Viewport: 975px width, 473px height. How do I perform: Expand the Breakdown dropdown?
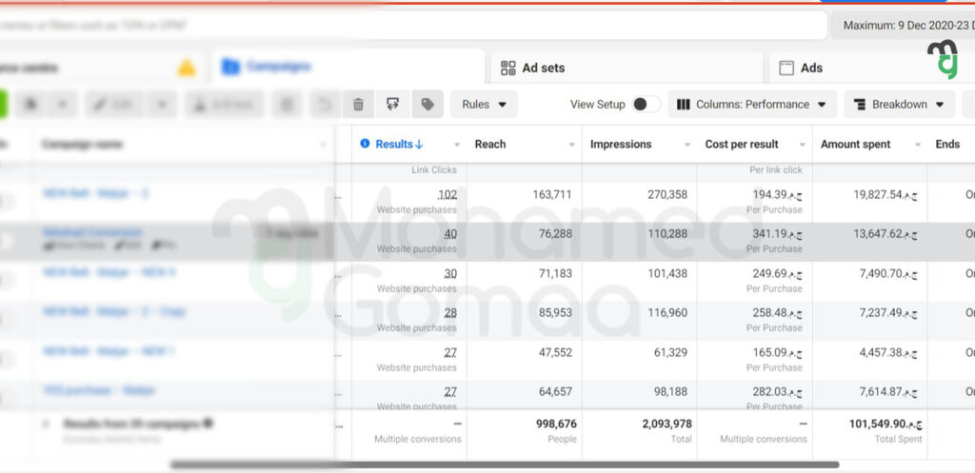tap(899, 105)
